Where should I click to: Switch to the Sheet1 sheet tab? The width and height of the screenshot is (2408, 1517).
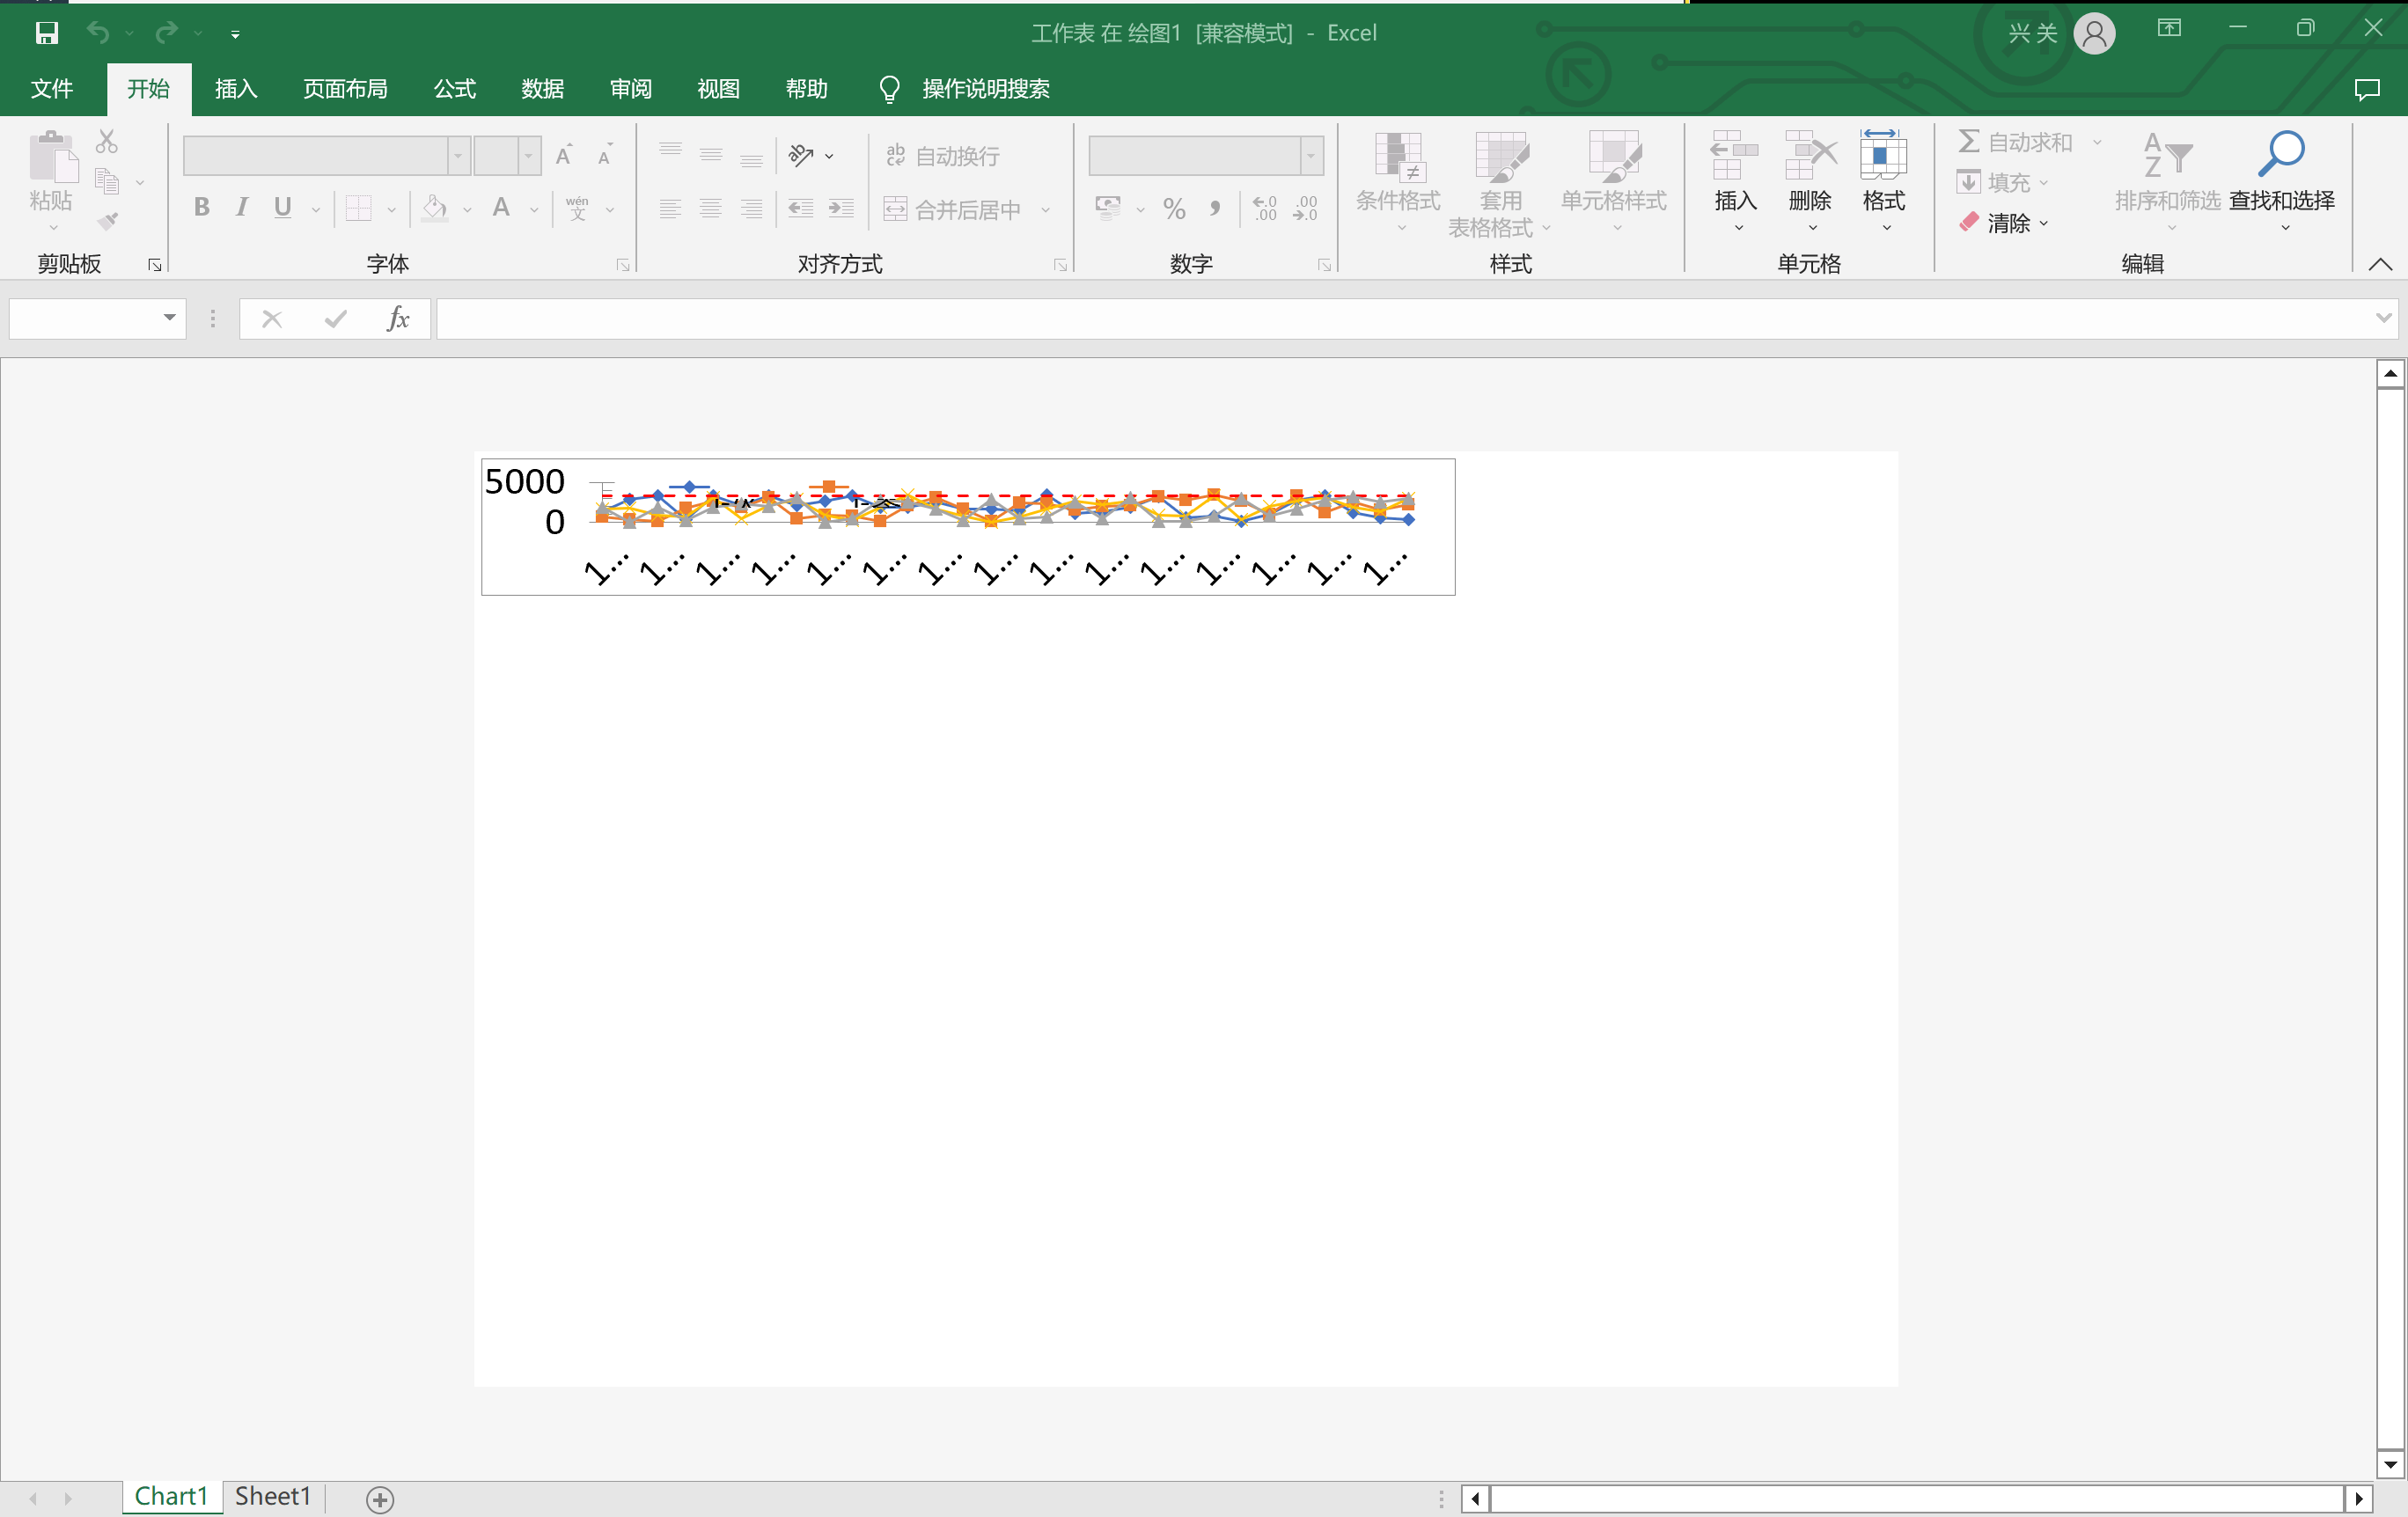click(x=273, y=1496)
